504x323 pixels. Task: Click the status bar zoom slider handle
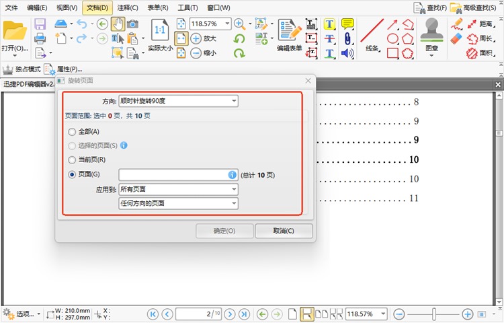coord(434,314)
